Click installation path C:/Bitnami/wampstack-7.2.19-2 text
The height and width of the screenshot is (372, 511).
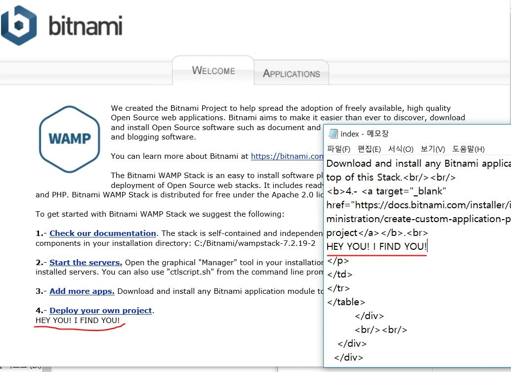point(255,243)
